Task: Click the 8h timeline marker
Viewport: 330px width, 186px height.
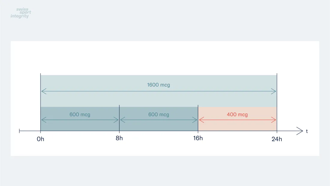Action: point(119,138)
